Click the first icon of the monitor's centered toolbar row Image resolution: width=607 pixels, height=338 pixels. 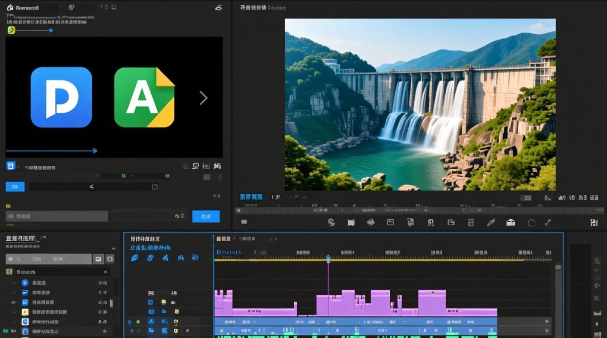click(331, 222)
